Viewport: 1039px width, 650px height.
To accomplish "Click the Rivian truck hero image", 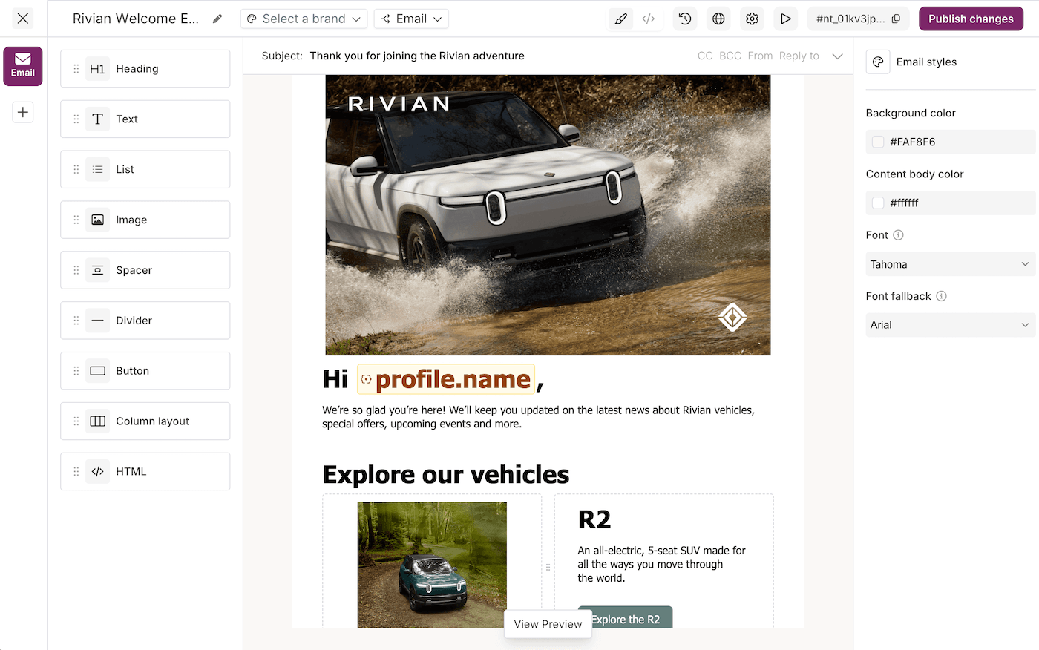I will 548,215.
